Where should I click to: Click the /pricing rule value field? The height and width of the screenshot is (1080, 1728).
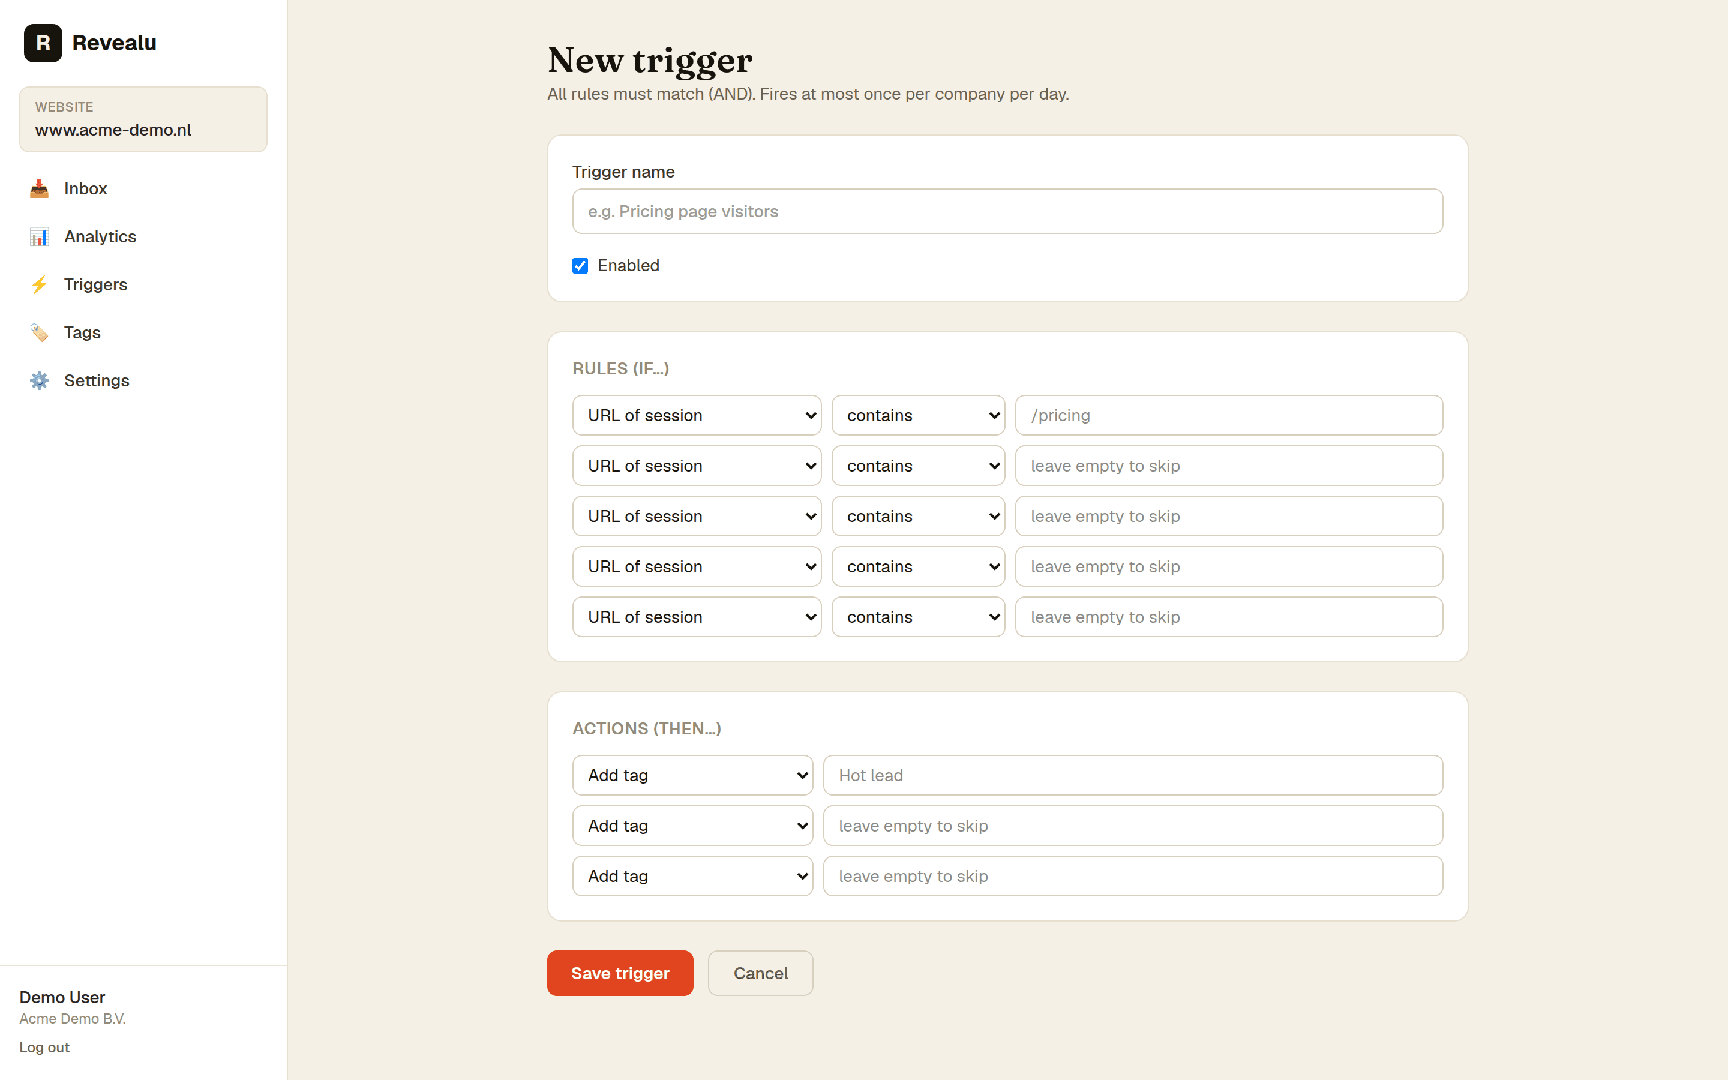coord(1229,415)
